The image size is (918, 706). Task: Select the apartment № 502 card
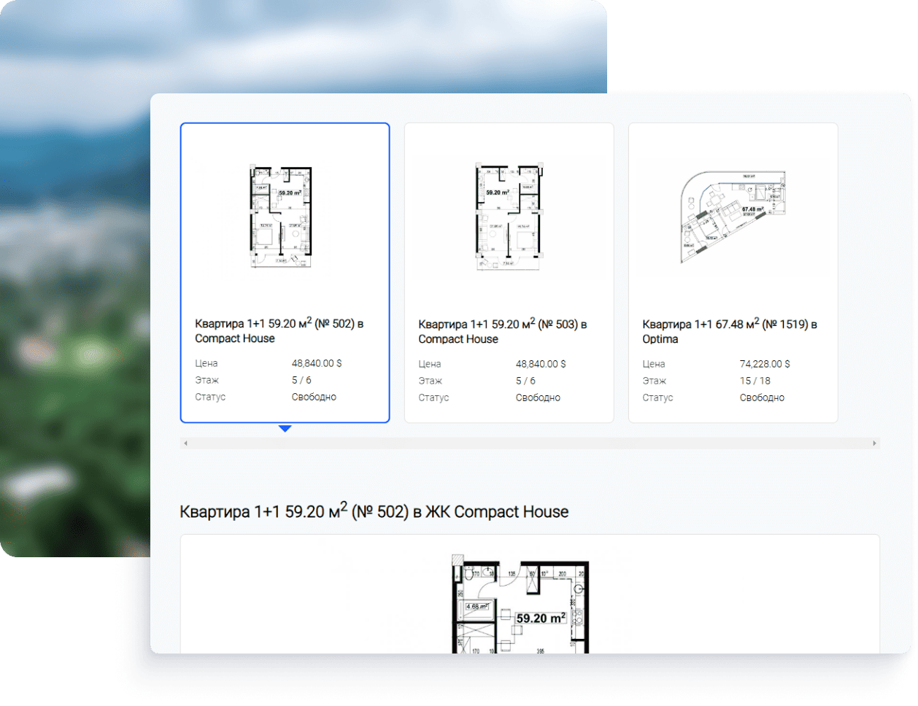coord(285,273)
